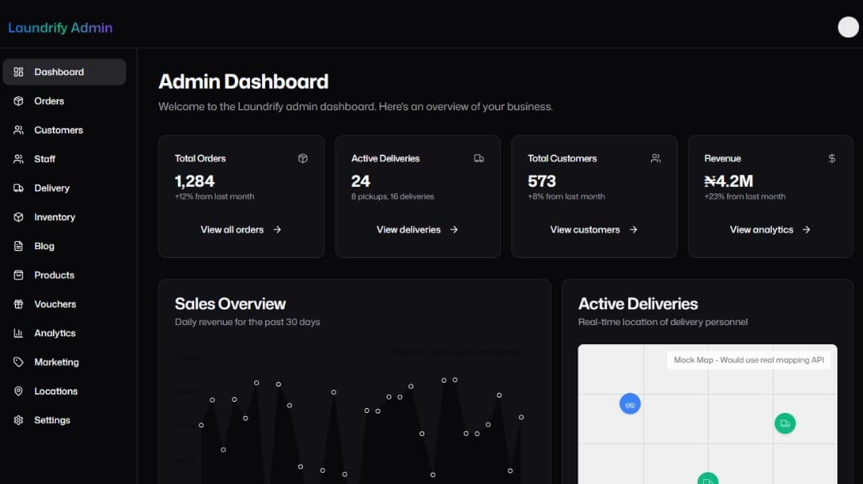The image size is (863, 484).
Task: Open Blog in the sidebar menu
Action: [x=65, y=246]
